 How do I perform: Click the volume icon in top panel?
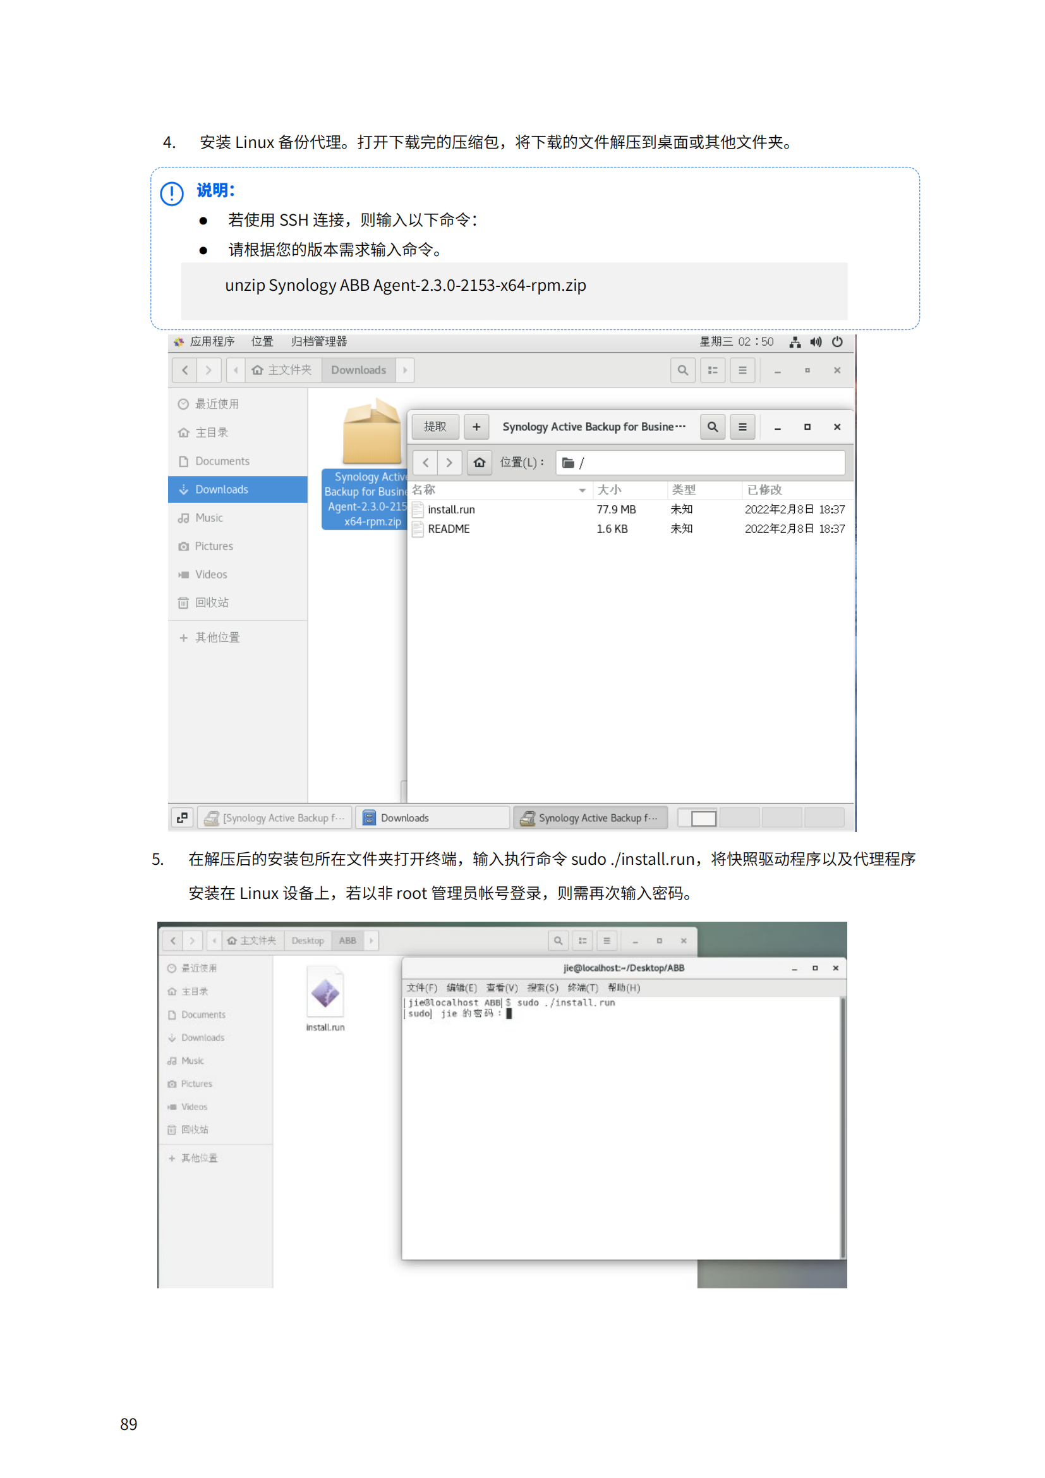816,342
